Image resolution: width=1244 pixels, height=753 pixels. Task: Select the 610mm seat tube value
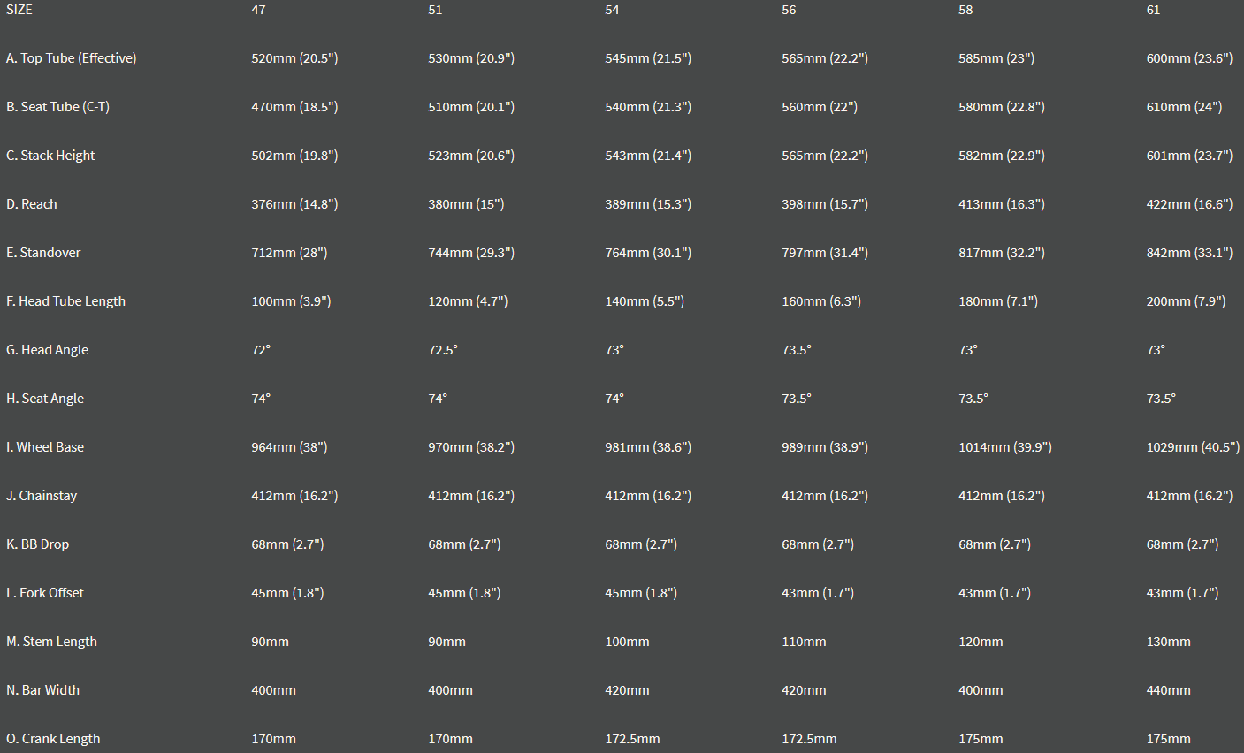1184,107
